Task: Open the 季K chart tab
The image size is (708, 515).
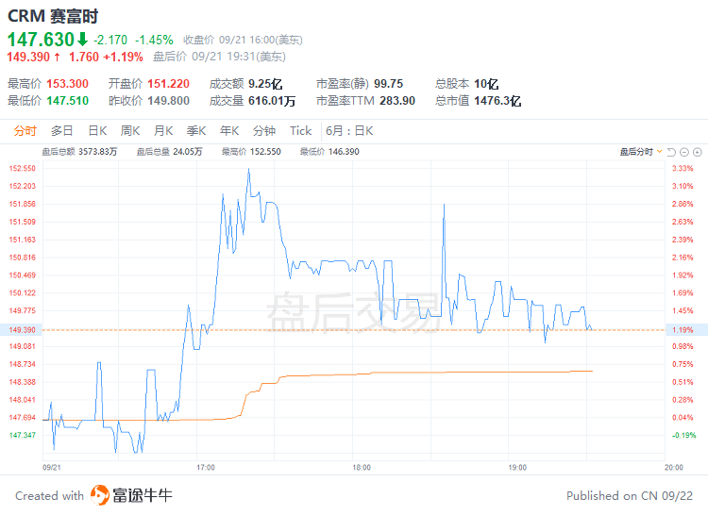Action: pos(196,131)
